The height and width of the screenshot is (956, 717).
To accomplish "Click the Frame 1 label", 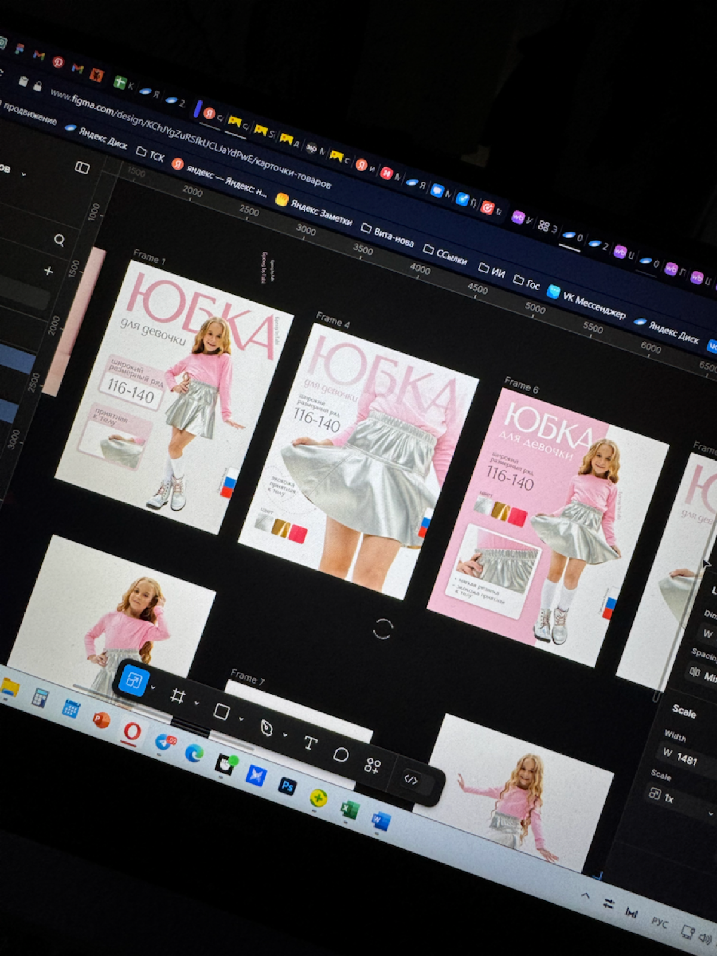I will click(149, 257).
